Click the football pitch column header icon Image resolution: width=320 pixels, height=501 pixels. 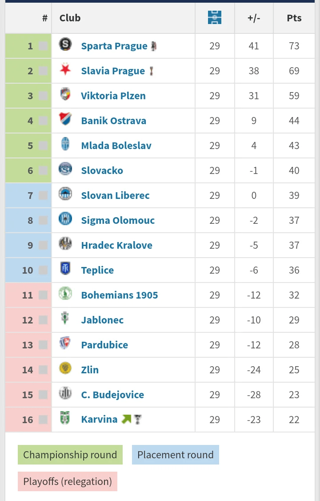point(215,17)
